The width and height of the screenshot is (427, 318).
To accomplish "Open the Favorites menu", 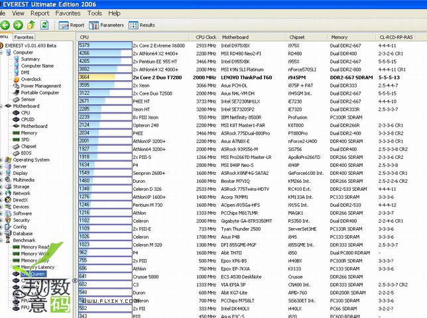I will pos(68,13).
